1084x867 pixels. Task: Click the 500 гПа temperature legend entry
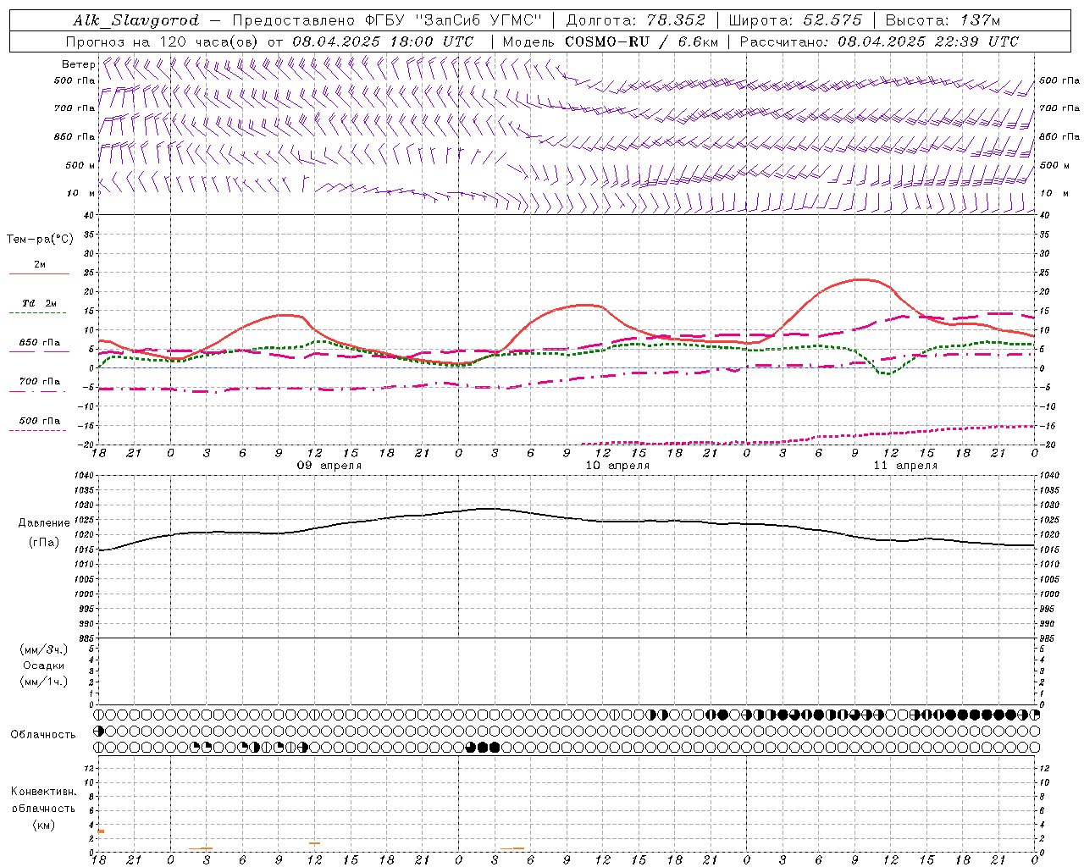[40, 421]
